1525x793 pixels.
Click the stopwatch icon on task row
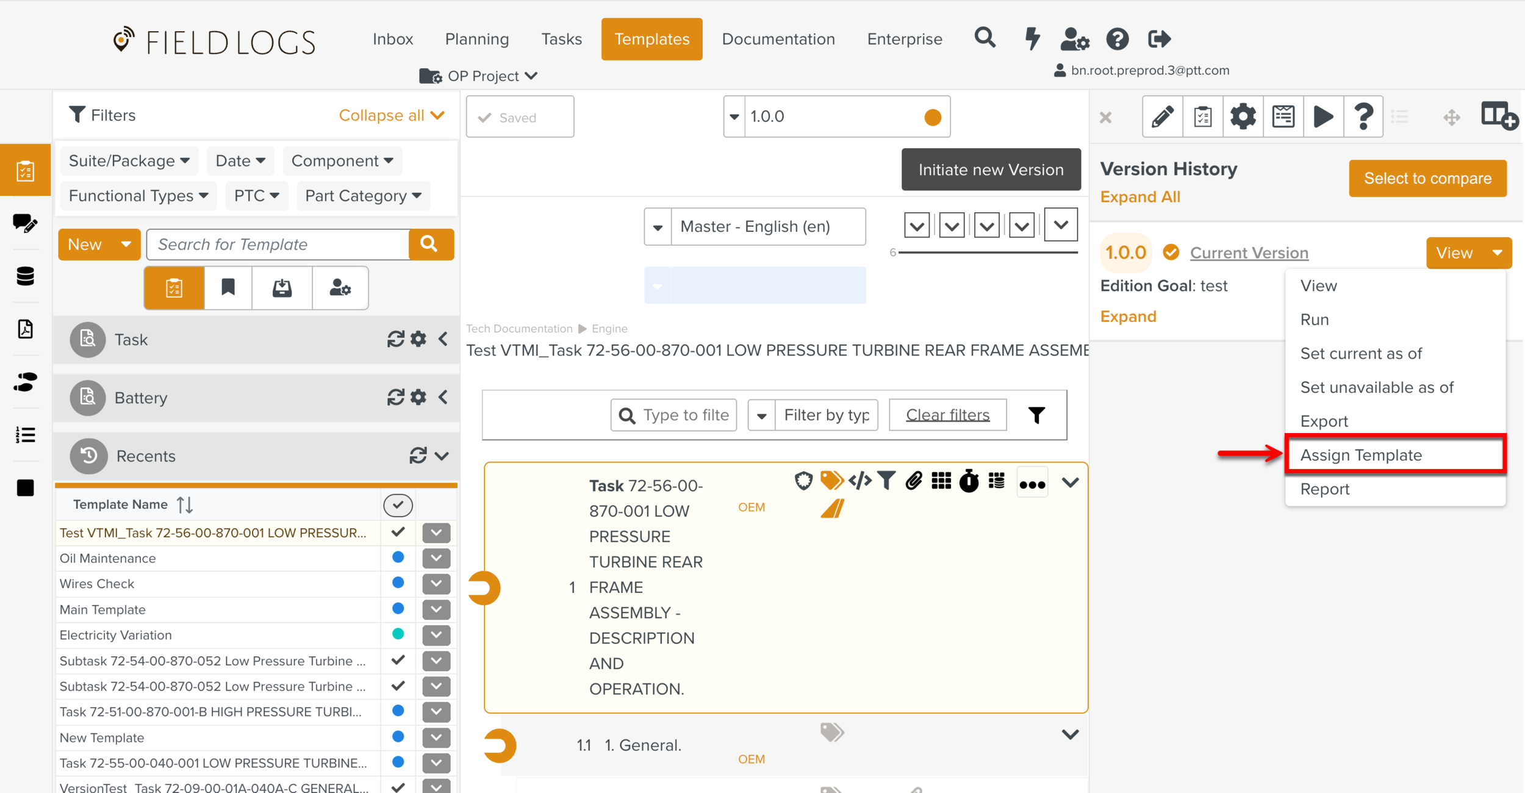969,481
